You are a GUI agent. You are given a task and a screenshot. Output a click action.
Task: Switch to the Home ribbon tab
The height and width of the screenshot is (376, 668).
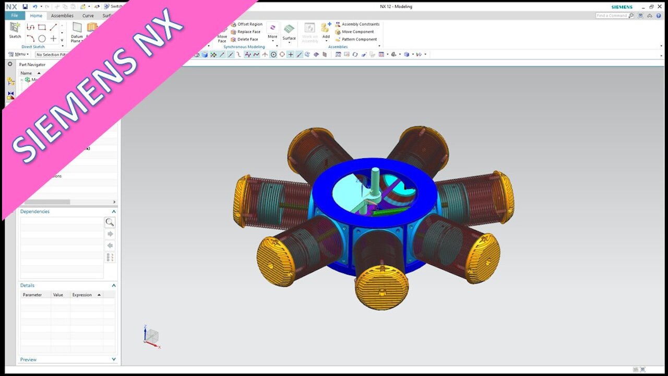pos(36,16)
